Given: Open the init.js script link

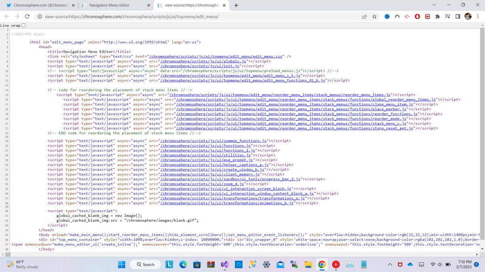Looking at the screenshot, I should tap(200, 66).
